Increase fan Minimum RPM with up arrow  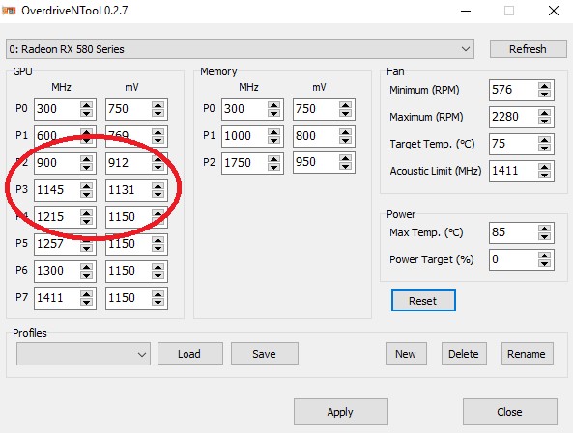point(545,86)
